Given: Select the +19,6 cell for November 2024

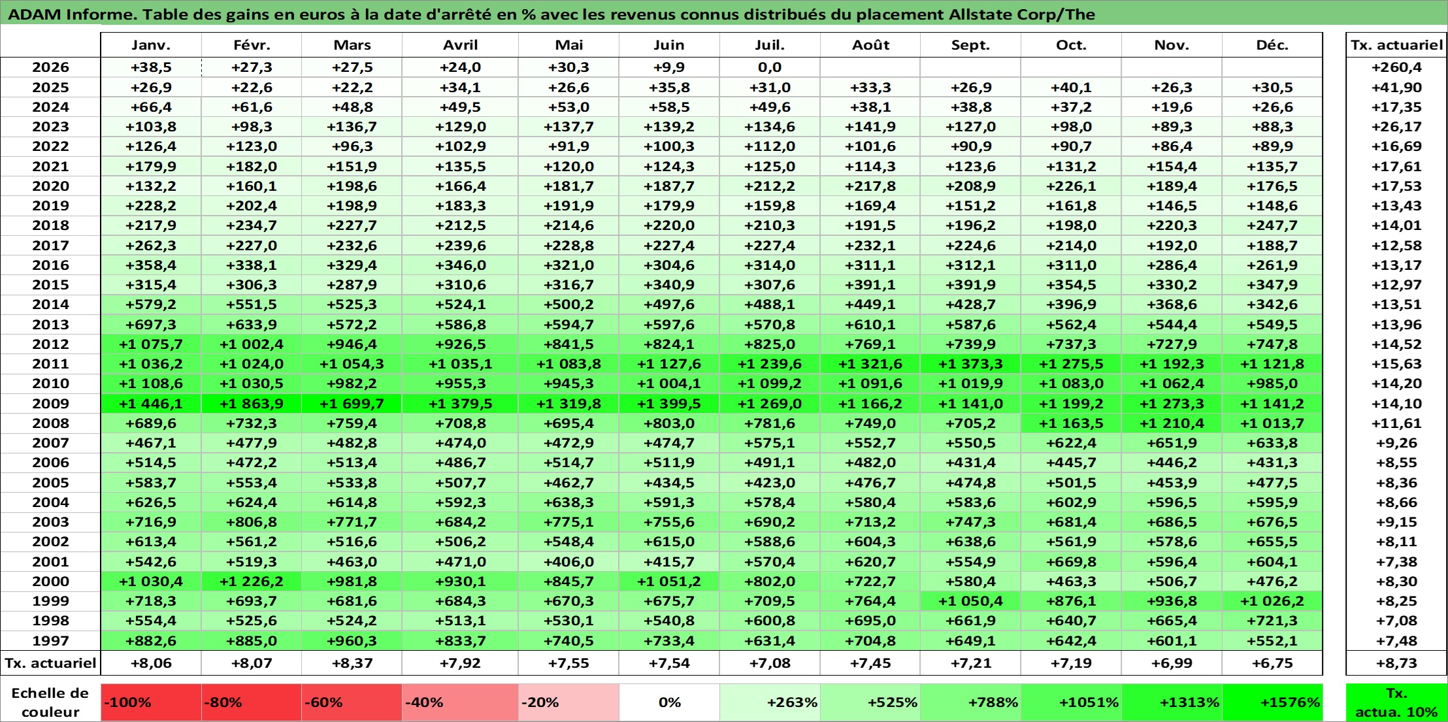Looking at the screenshot, I should tap(1172, 107).
